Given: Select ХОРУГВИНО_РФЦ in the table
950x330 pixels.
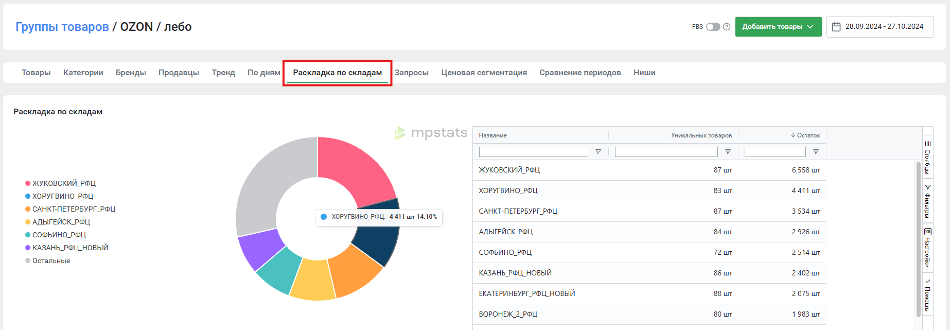Looking at the screenshot, I should (x=508, y=190).
